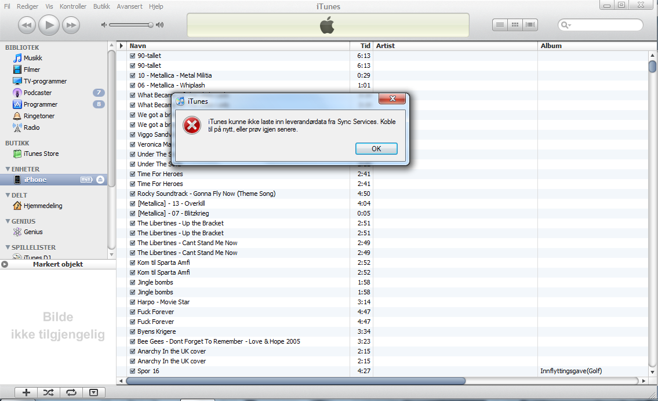
Task: Click the Next track button
Action: pos(71,25)
